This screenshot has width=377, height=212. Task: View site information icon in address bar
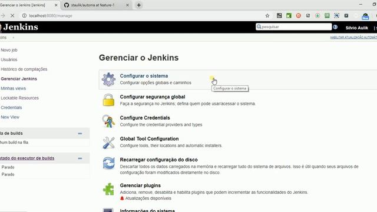click(x=24, y=16)
